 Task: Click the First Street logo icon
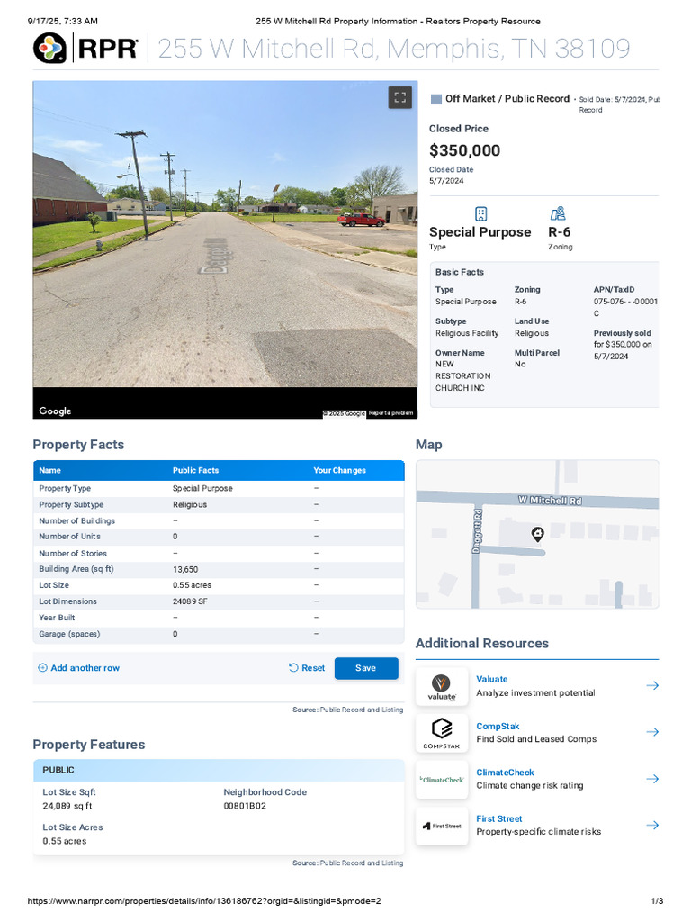[x=442, y=826]
